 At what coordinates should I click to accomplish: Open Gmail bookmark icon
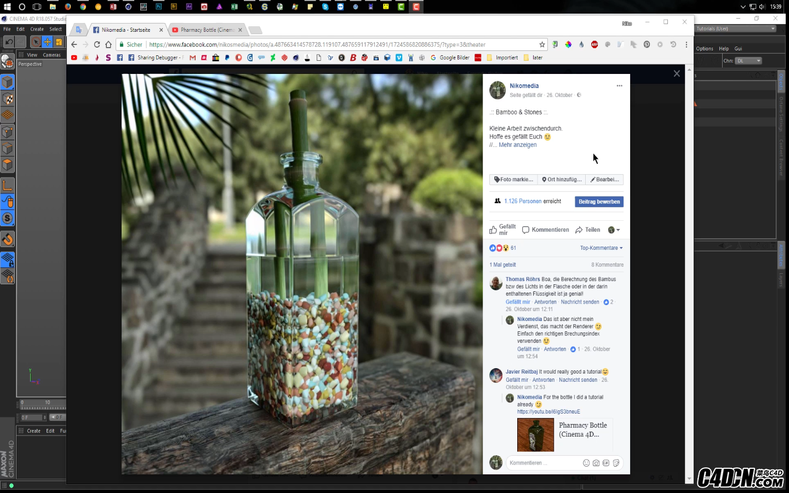pos(192,58)
